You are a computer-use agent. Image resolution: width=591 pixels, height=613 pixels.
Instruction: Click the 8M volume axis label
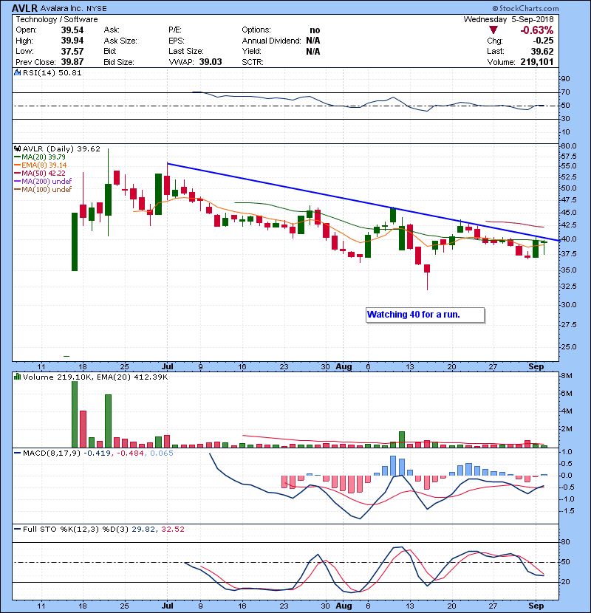point(567,376)
